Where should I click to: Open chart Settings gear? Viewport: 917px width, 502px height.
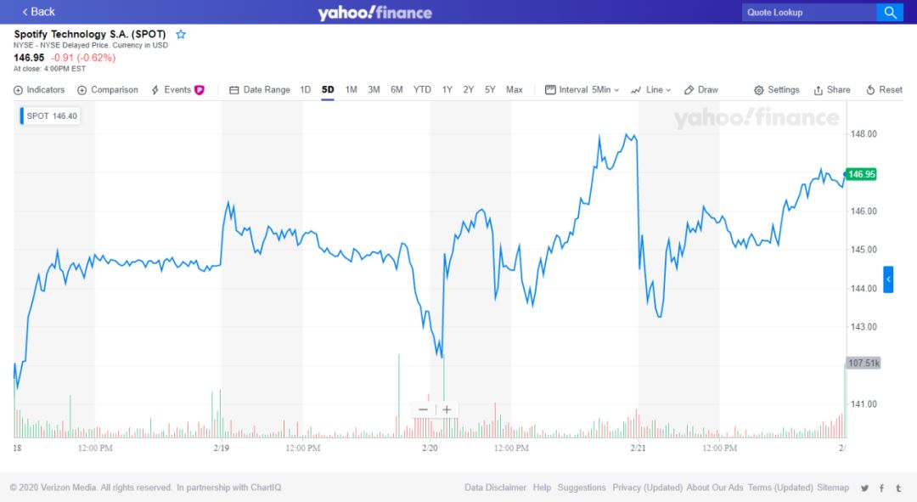coord(776,90)
